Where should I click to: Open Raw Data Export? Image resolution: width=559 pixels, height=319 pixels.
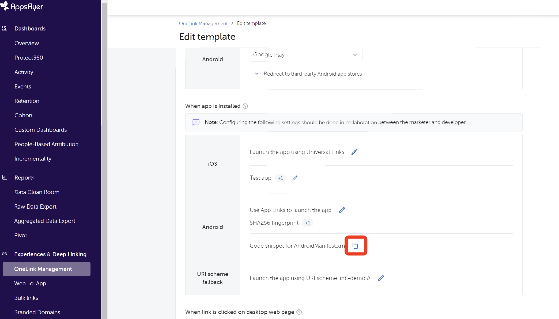click(35, 207)
